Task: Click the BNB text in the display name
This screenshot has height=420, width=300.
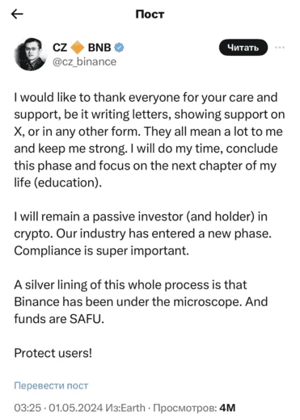Action: point(99,48)
